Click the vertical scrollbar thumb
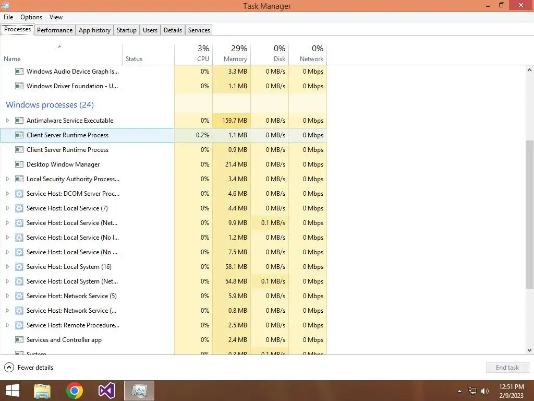534x401 pixels. [x=529, y=215]
